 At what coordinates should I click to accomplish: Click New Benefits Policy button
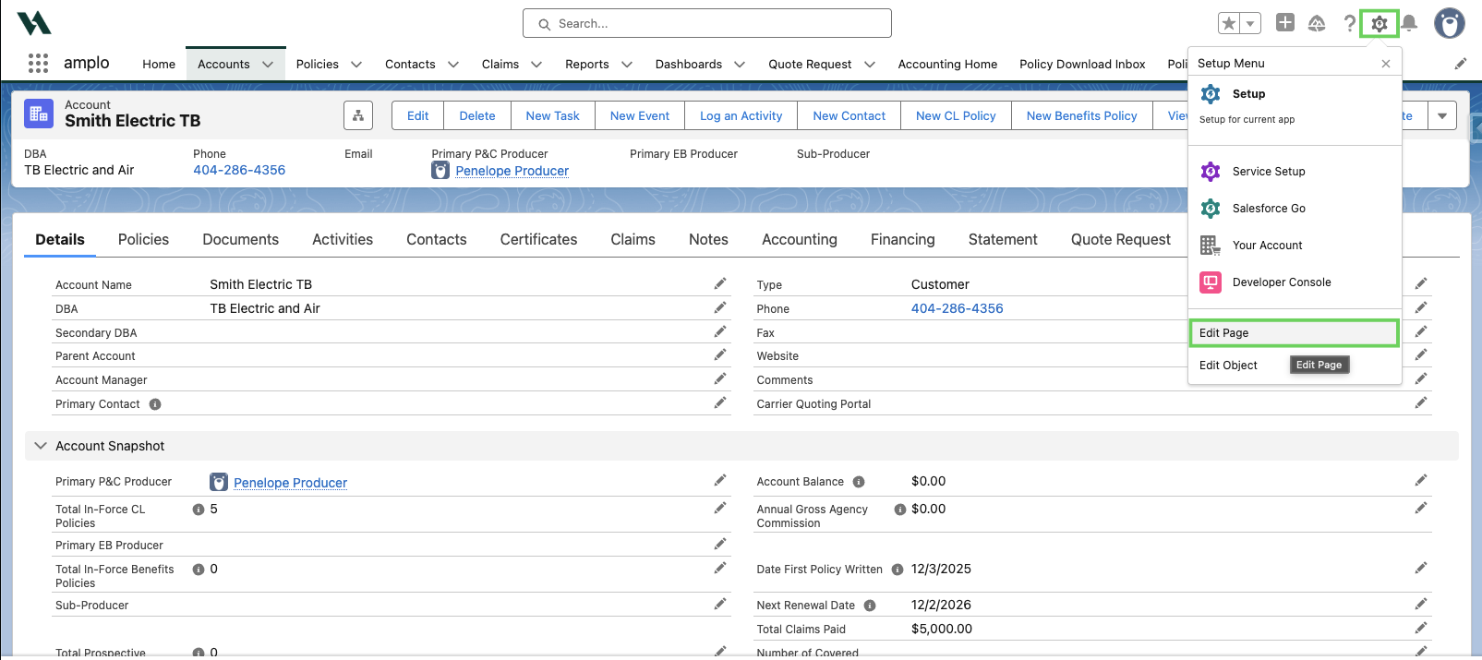(x=1081, y=116)
